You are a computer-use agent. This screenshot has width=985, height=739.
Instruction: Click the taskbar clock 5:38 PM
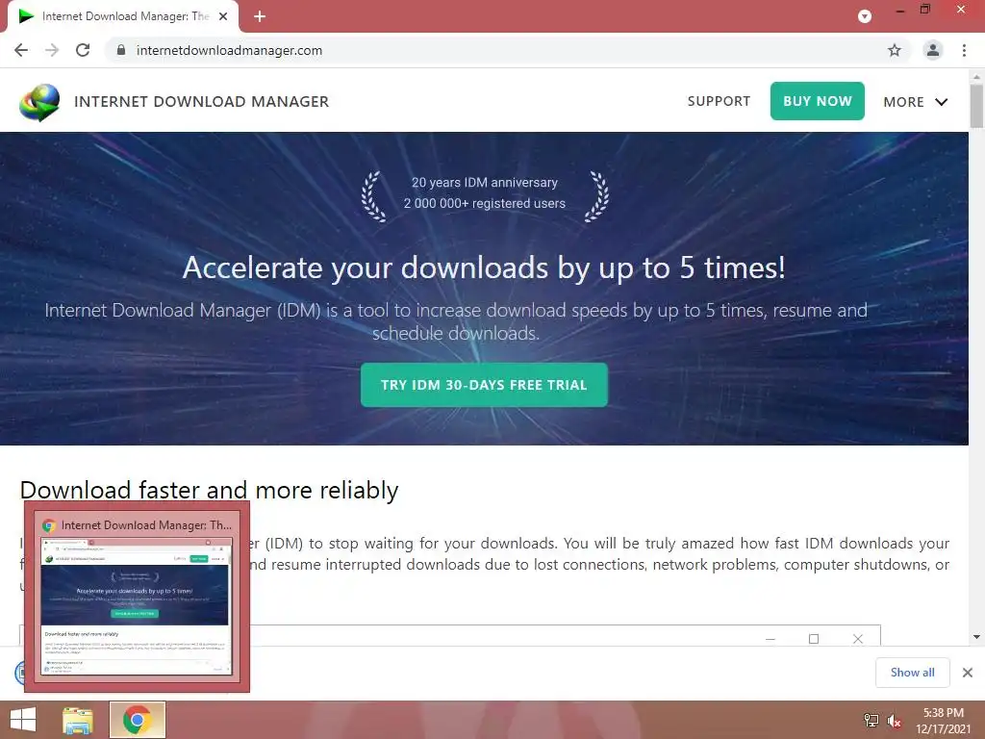(943, 713)
